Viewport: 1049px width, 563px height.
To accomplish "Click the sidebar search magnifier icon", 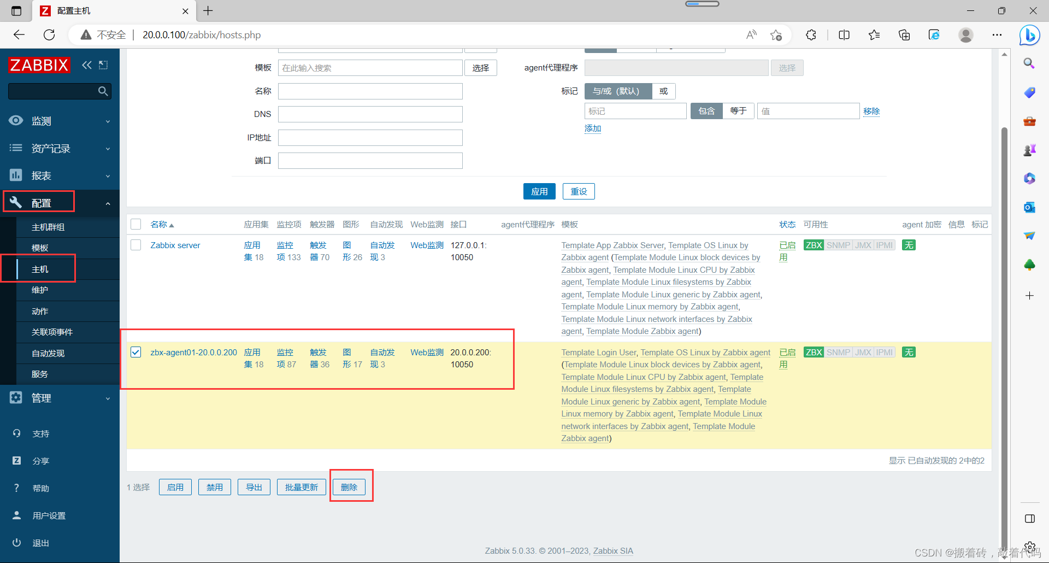I will coord(103,91).
